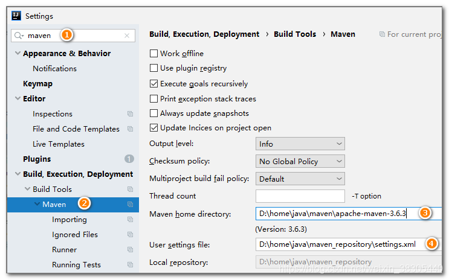The image size is (449, 280).
Task: Click project-level icon beside Build Tools
Action: click(131, 189)
